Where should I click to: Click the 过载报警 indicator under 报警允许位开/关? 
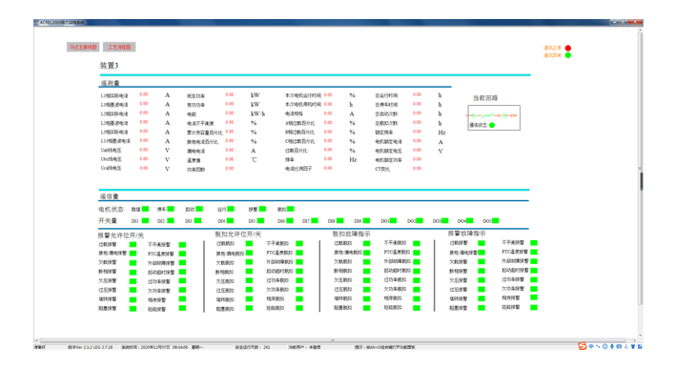(133, 244)
